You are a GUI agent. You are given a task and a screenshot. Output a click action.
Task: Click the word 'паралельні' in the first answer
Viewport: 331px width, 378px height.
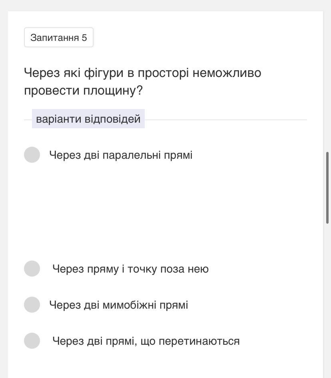pyautogui.click(x=132, y=155)
